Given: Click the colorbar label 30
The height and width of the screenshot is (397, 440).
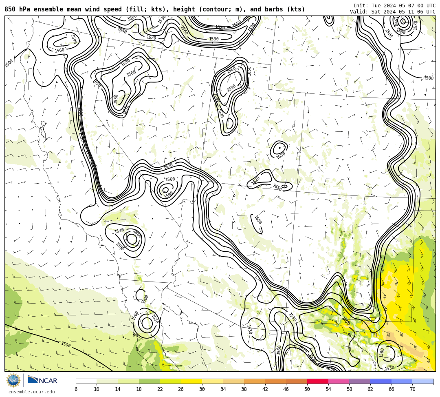Looking at the screenshot, I should [202, 389].
